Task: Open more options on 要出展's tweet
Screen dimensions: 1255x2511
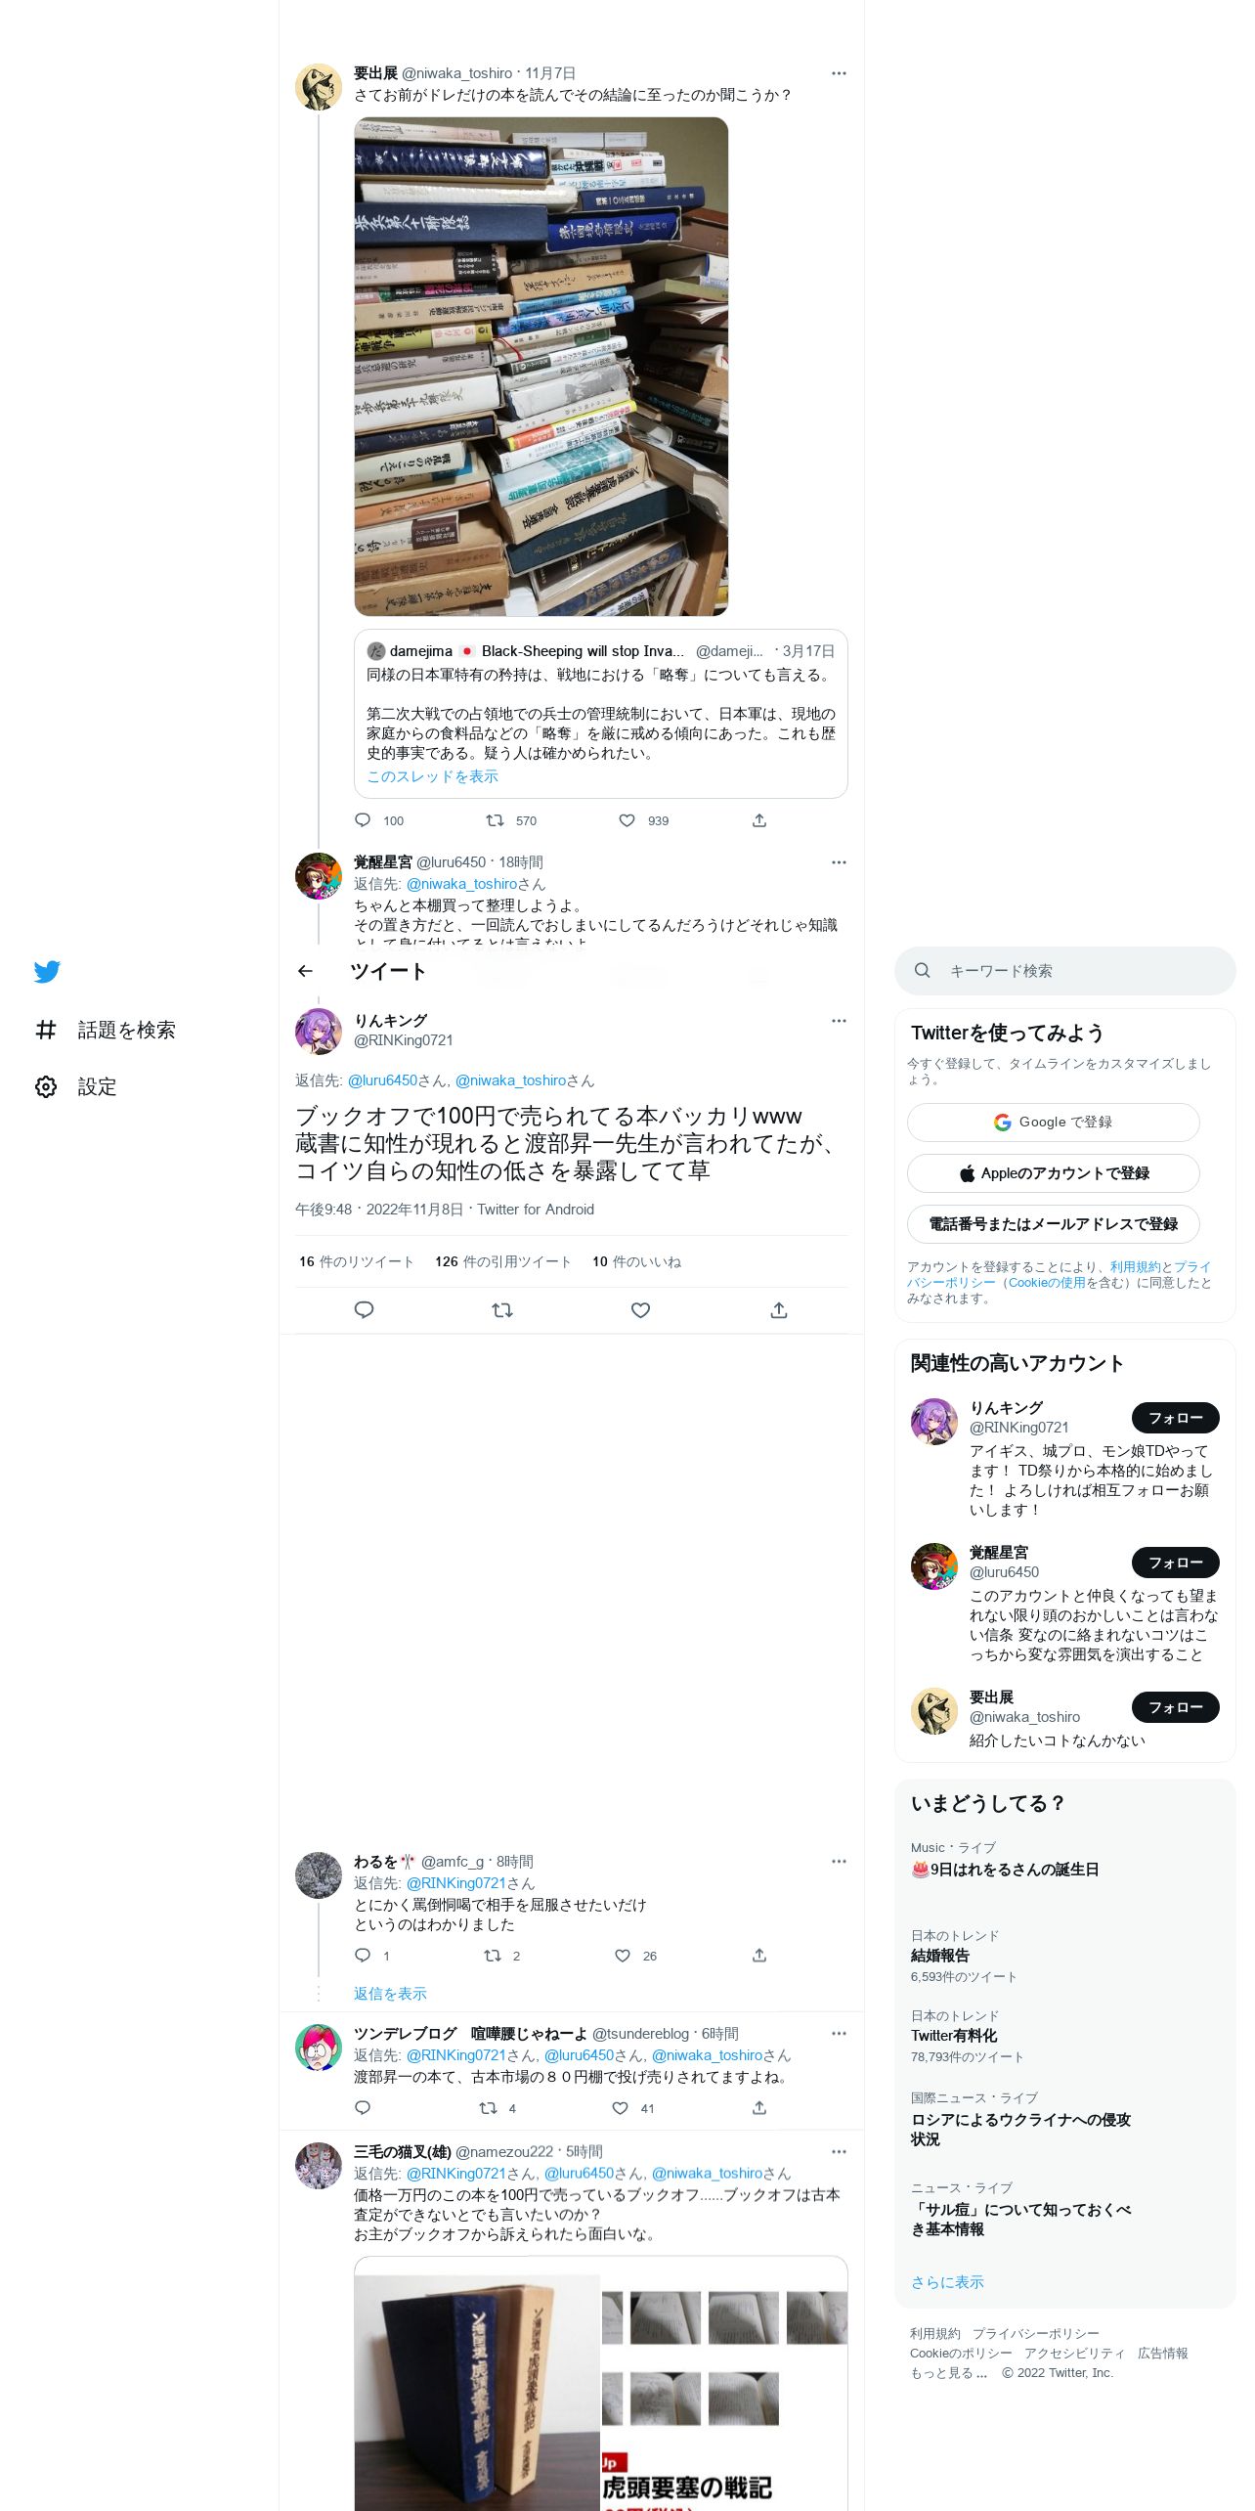Action: click(839, 73)
